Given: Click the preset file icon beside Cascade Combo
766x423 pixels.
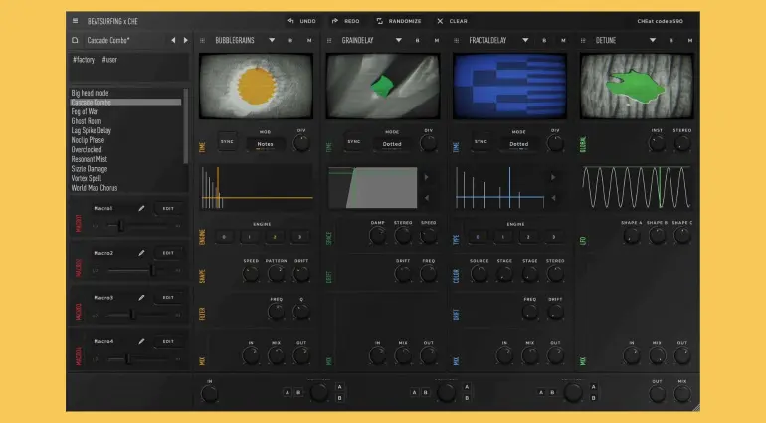Looking at the screenshot, I should (76, 40).
